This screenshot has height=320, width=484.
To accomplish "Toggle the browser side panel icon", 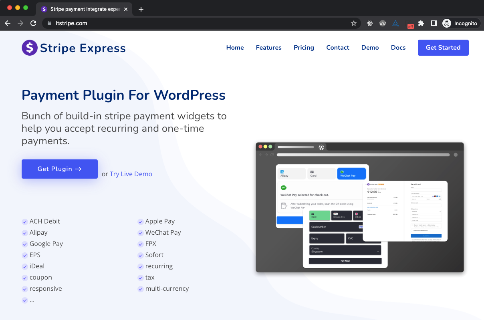I will [x=434, y=23].
